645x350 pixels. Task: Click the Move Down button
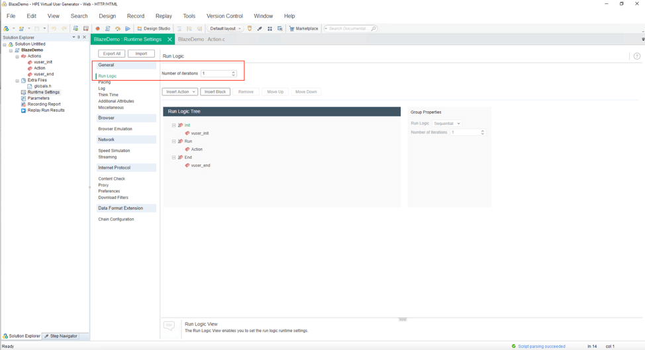[306, 91]
